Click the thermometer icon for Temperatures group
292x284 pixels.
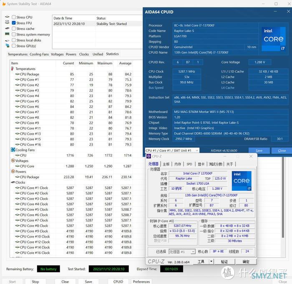tap(13, 69)
